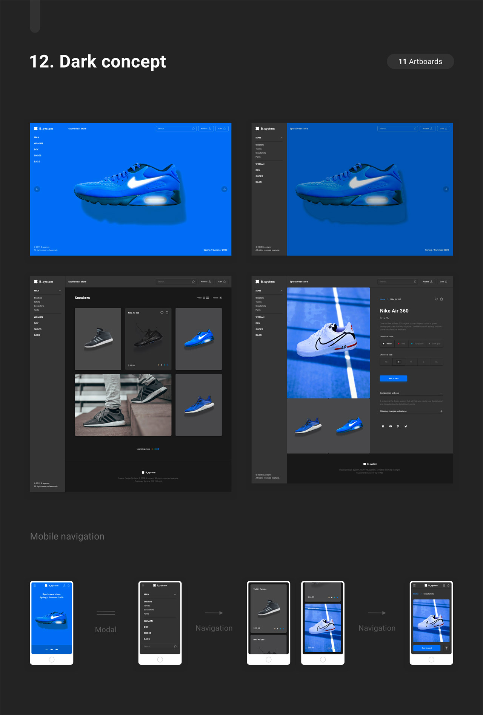Select Sweatshirts in Sneakers page sidebar

[39, 306]
